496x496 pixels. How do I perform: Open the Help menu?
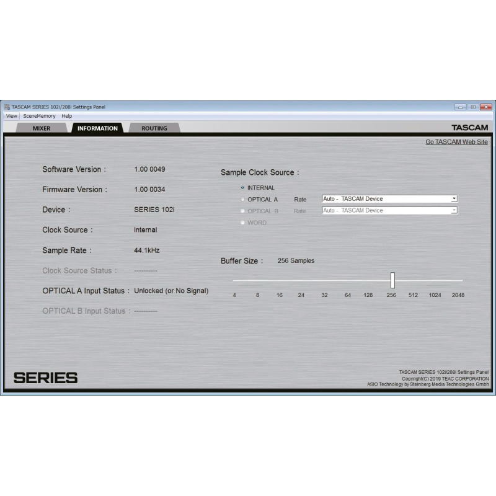click(x=67, y=116)
